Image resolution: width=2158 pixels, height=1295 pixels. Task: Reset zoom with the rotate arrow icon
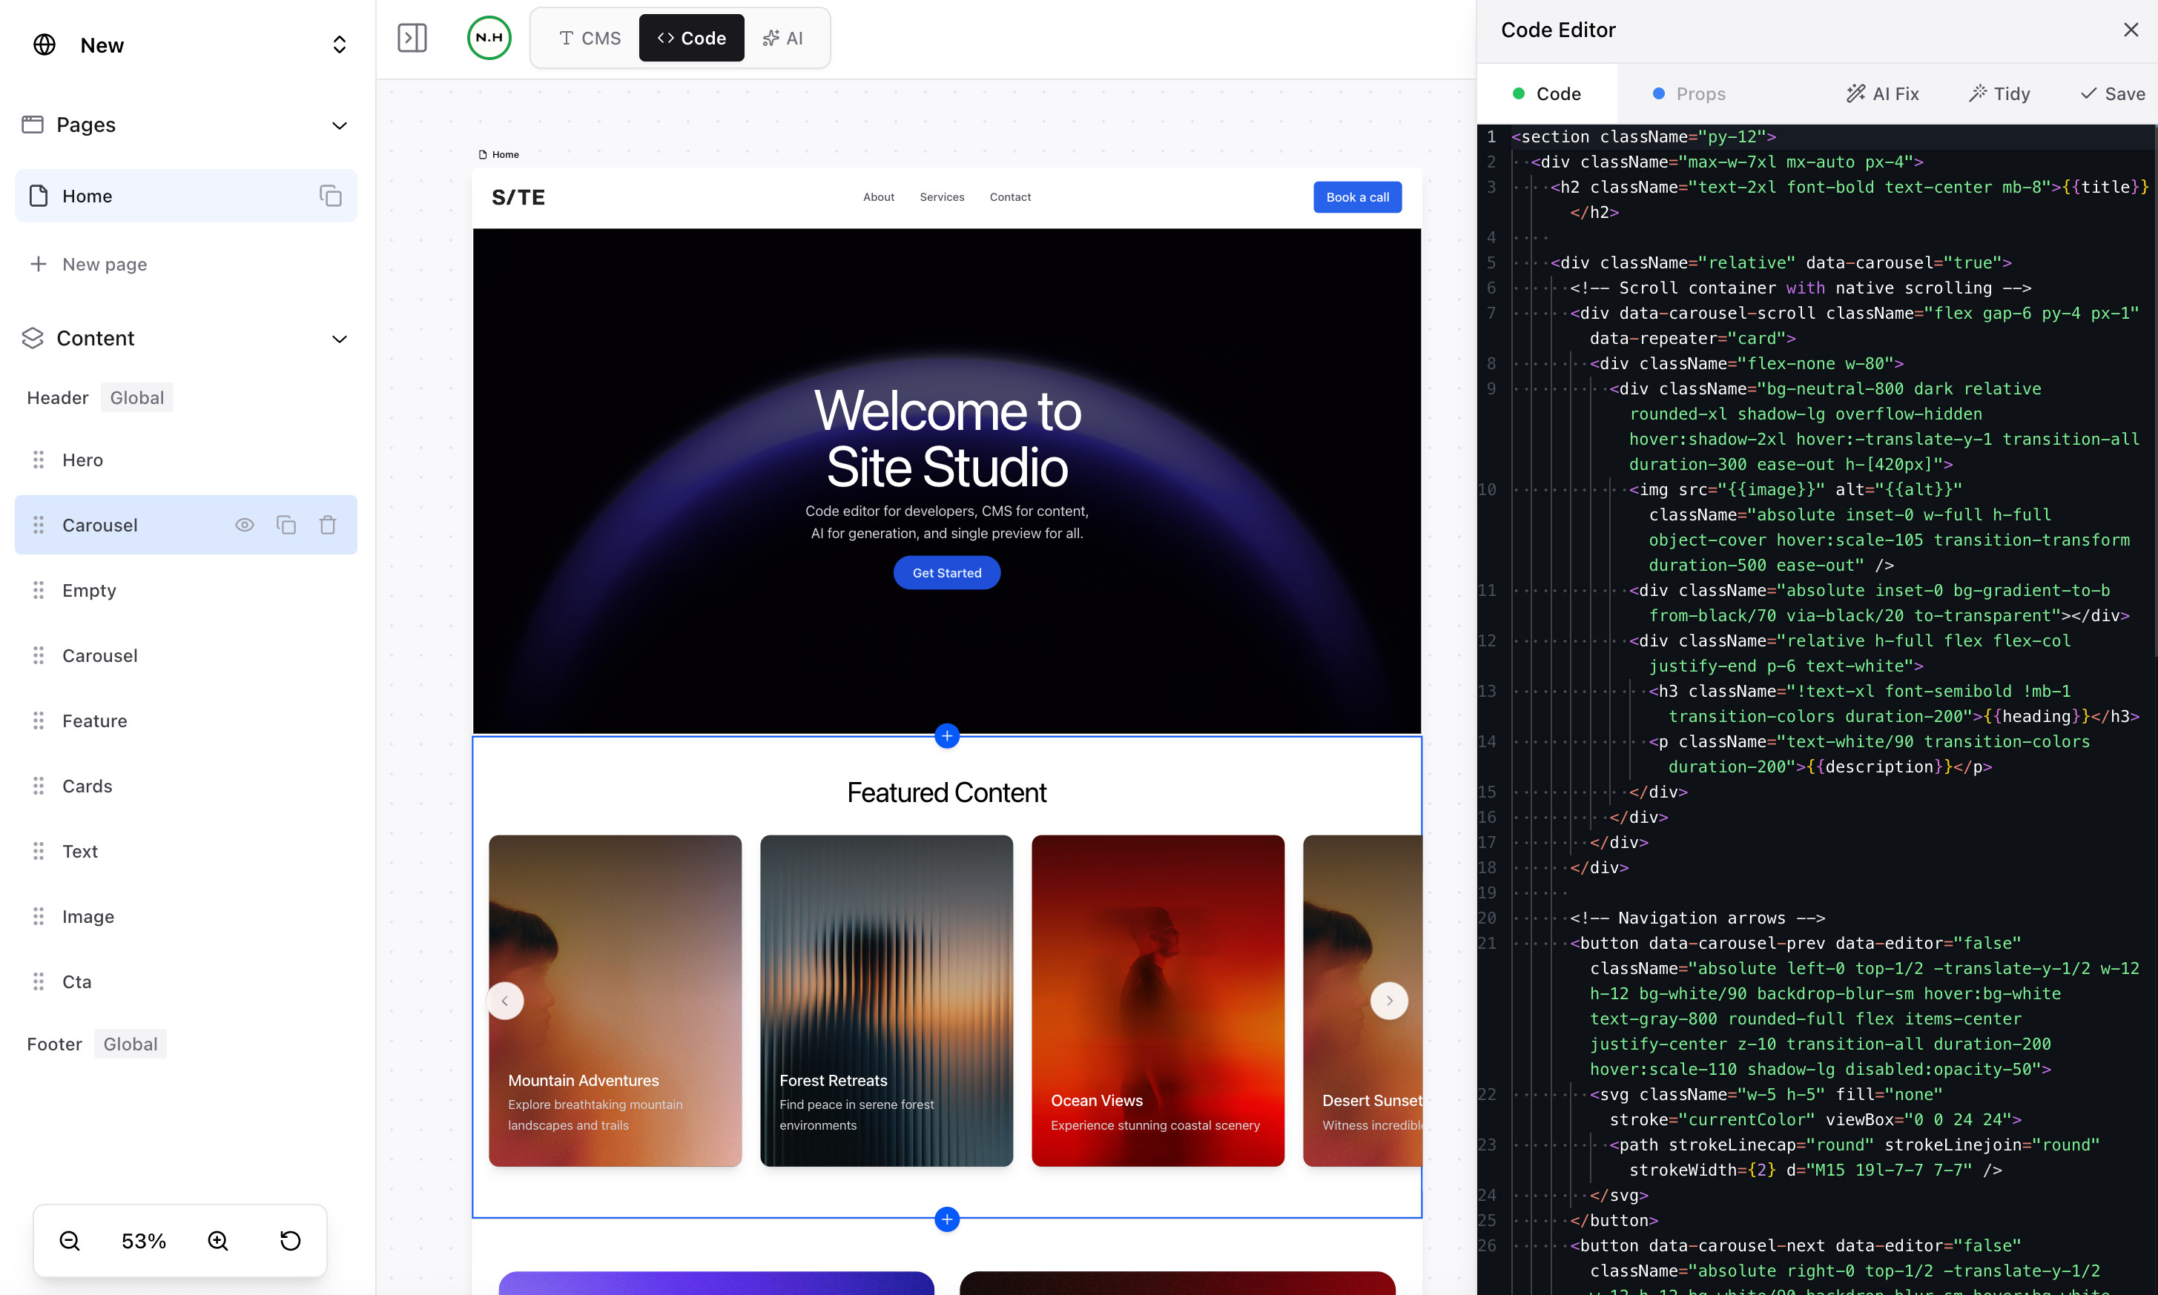pyautogui.click(x=290, y=1240)
